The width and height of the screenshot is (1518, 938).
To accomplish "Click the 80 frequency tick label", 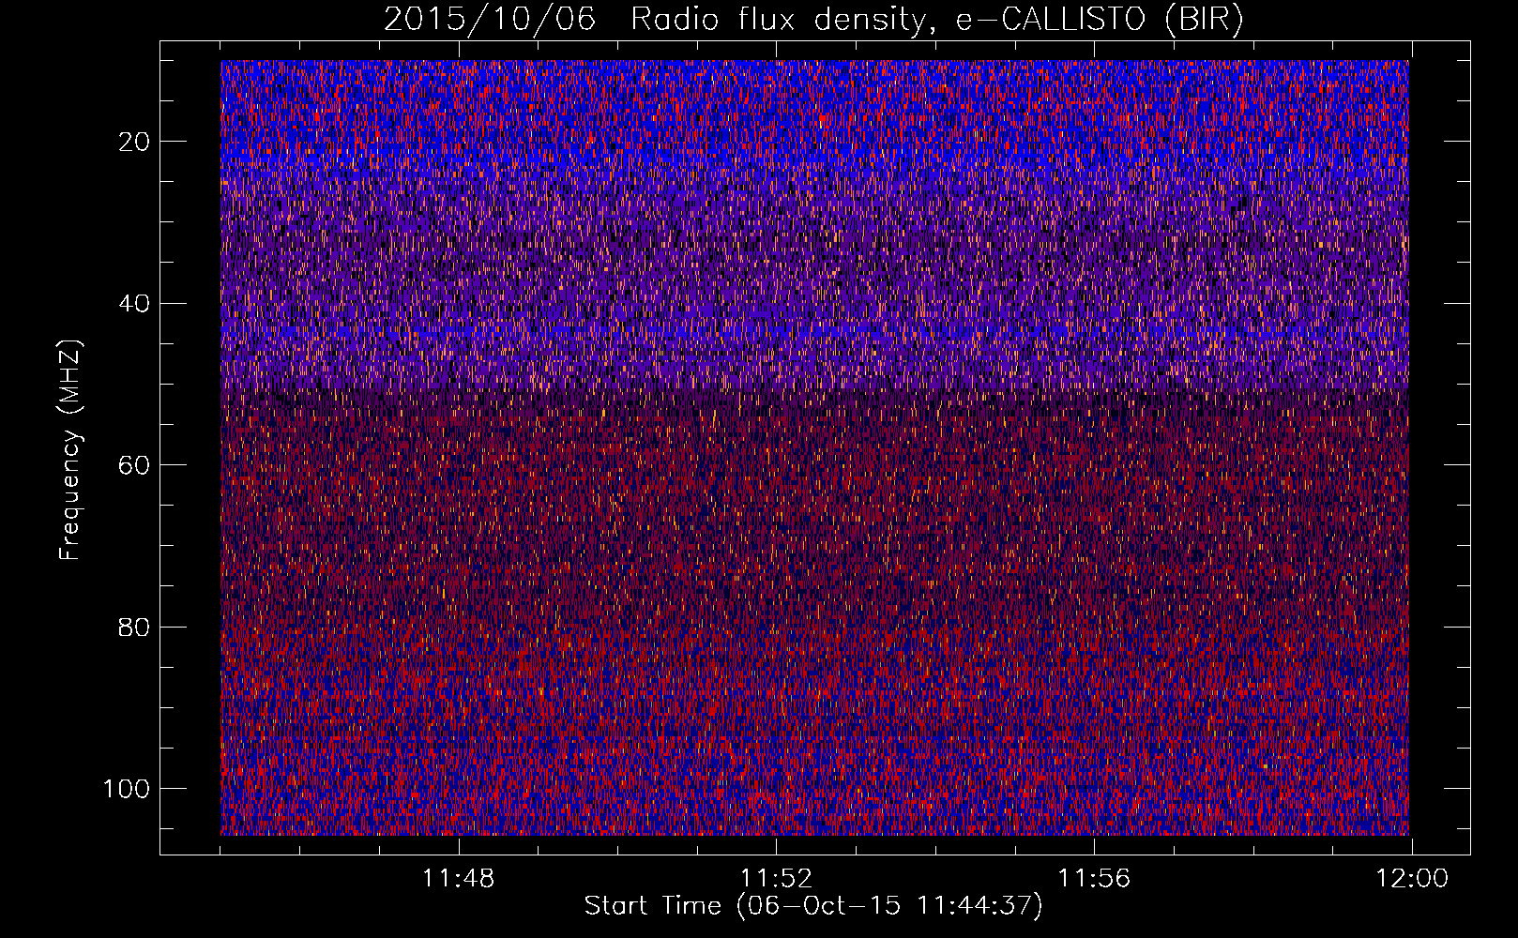I will pyautogui.click(x=133, y=628).
